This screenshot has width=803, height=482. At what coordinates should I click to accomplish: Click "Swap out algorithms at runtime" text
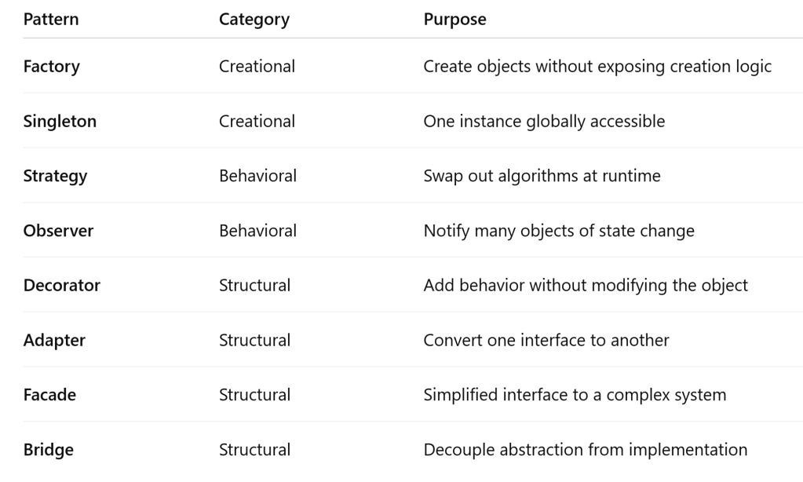coord(542,176)
